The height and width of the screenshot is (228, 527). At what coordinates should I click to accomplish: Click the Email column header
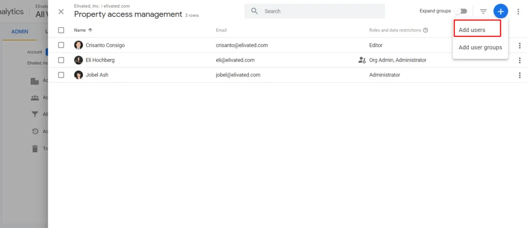click(x=221, y=30)
